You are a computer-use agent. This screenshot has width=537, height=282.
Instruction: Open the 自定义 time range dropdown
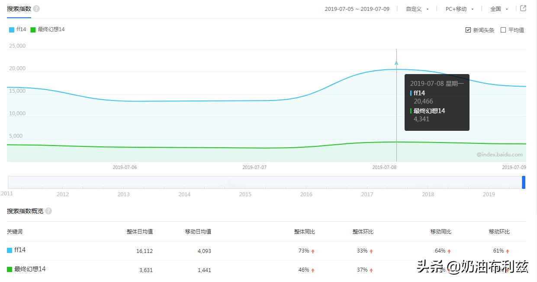pos(417,9)
